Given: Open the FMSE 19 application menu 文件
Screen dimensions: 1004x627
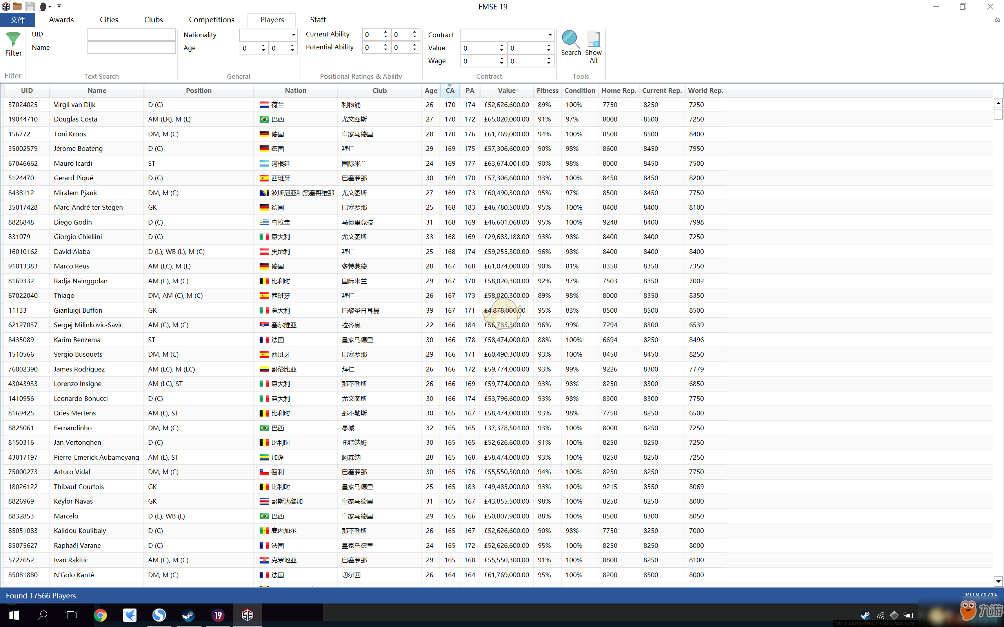Looking at the screenshot, I should click(18, 20).
